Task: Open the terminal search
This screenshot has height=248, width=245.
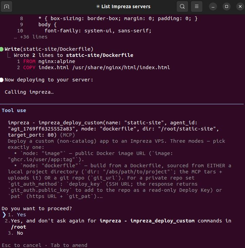Action: (x=182, y=6)
